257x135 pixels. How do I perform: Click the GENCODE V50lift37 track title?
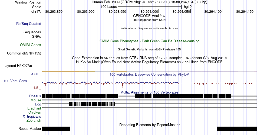pos(149,16)
